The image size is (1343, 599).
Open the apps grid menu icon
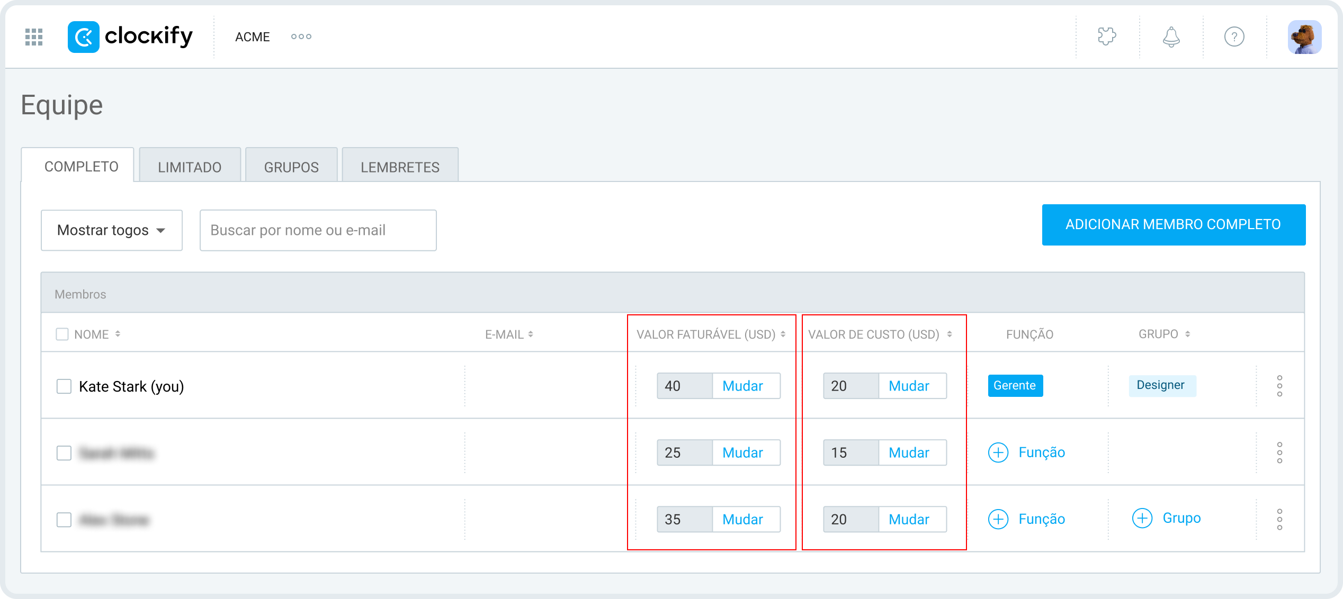tap(34, 37)
